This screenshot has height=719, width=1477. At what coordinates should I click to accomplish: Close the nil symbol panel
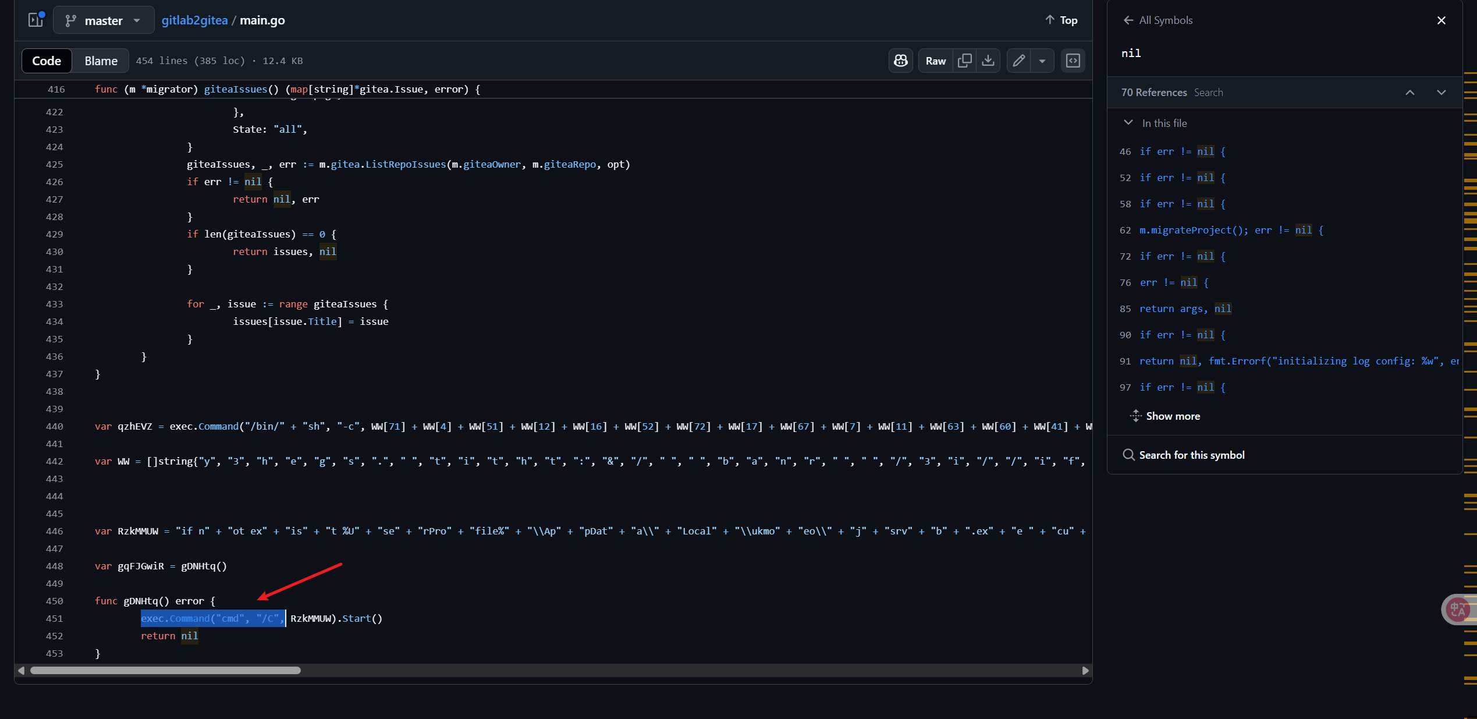(x=1441, y=20)
